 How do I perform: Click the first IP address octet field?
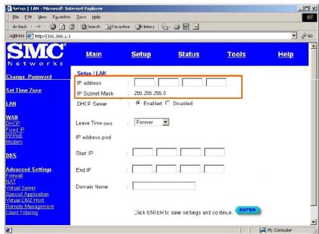pyautogui.click(x=145, y=82)
